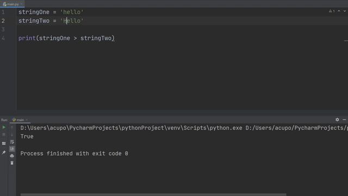The width and height of the screenshot is (348, 196).
Task: Click the stringTwo variable on line 2
Action: pyautogui.click(x=34, y=21)
